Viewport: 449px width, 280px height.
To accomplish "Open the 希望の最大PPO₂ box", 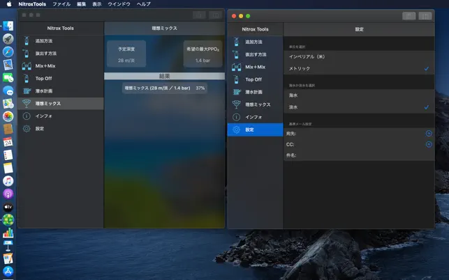I will coord(203,54).
